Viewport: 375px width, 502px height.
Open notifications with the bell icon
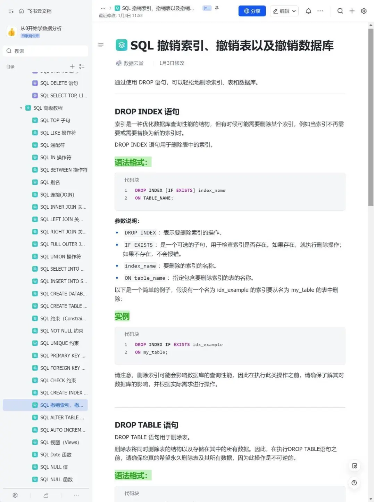coord(308,11)
